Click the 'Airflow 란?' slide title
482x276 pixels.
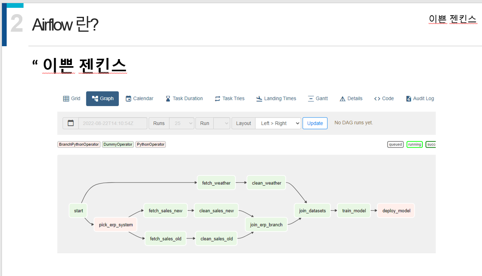(65, 25)
